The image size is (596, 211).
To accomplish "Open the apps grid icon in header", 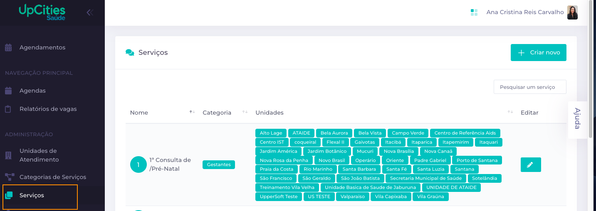I will click(x=474, y=12).
